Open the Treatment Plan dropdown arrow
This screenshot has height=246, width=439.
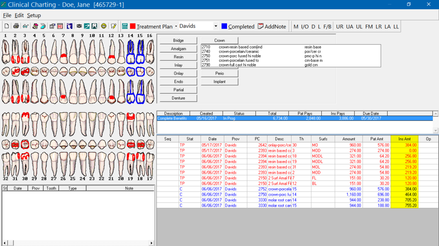tap(176, 26)
